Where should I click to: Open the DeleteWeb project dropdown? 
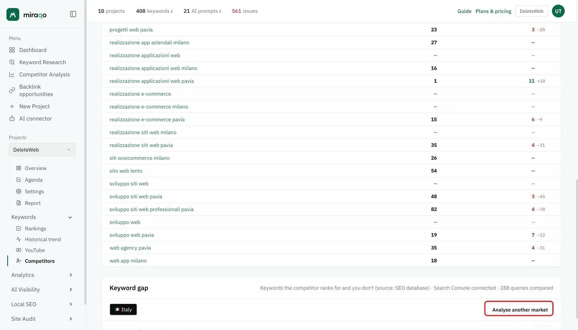(42, 150)
